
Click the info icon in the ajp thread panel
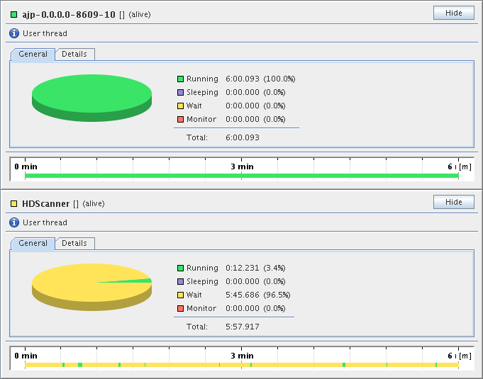[x=14, y=33]
